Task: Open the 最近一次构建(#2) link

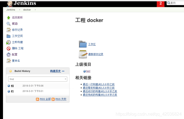Action: 99,84
